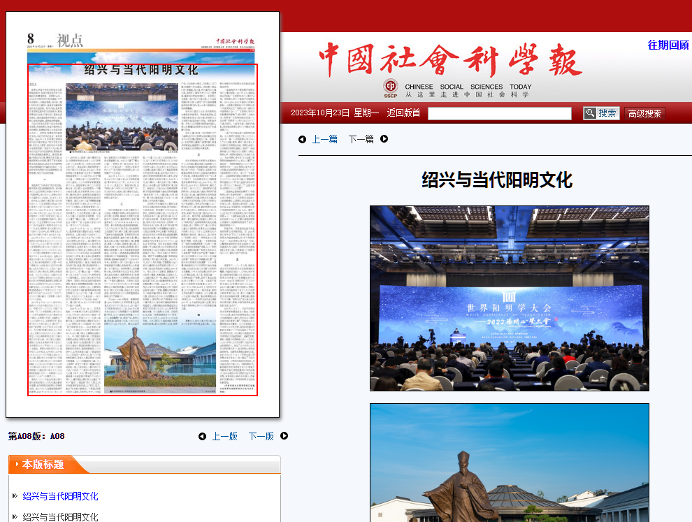Image resolution: width=692 pixels, height=522 pixels.
Task: Open the 往期回顾 past issues link
Action: [668, 45]
